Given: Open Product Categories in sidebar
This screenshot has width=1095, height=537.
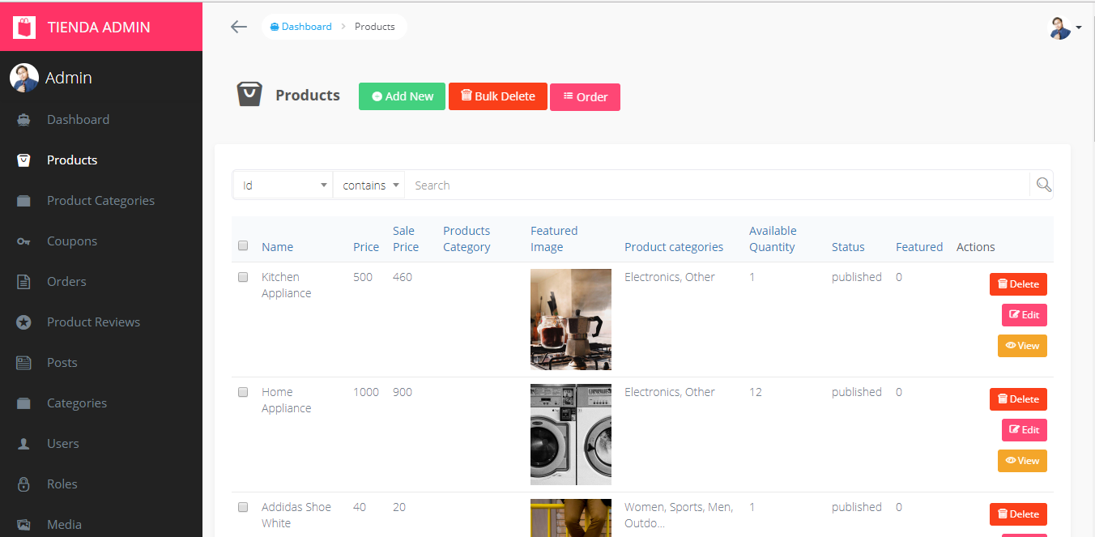Looking at the screenshot, I should click(100, 201).
